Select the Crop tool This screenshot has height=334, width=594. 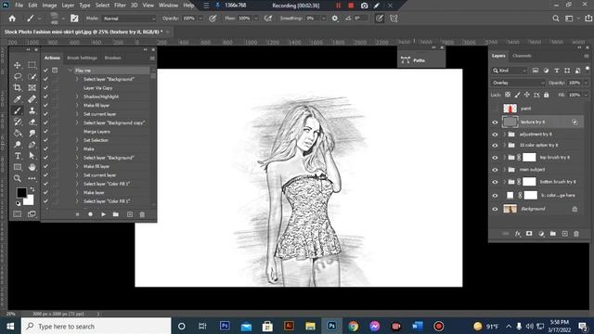pos(18,88)
